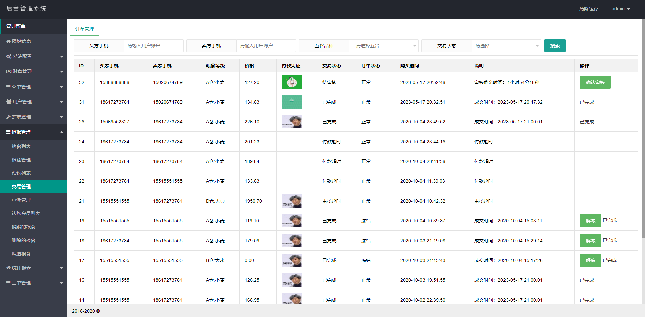Click the home icon beside 网站信息
Viewport: 645px width, 317px height.
click(8, 41)
